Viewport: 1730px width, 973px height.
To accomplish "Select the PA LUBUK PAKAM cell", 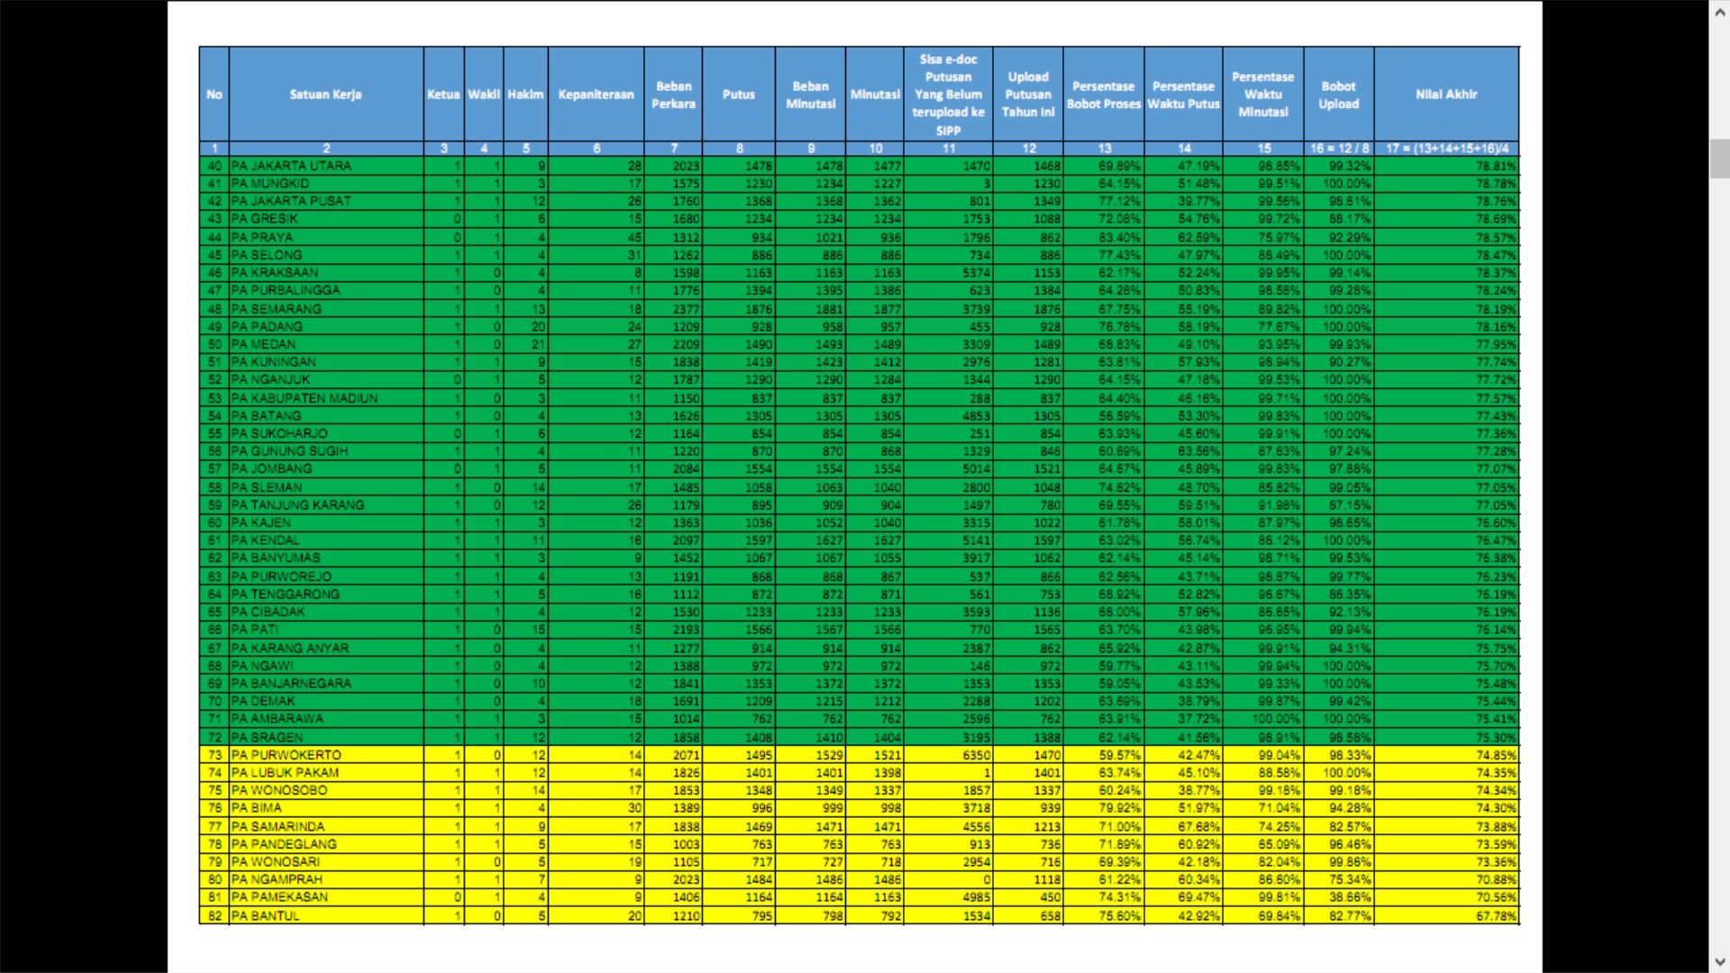I will 285,772.
